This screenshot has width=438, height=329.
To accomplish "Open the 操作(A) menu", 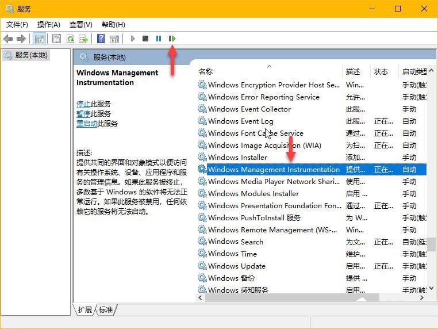I will point(49,25).
